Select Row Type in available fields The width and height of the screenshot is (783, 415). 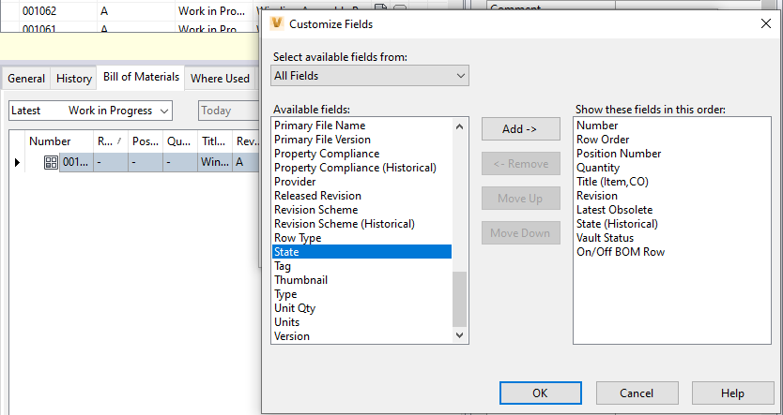[298, 238]
